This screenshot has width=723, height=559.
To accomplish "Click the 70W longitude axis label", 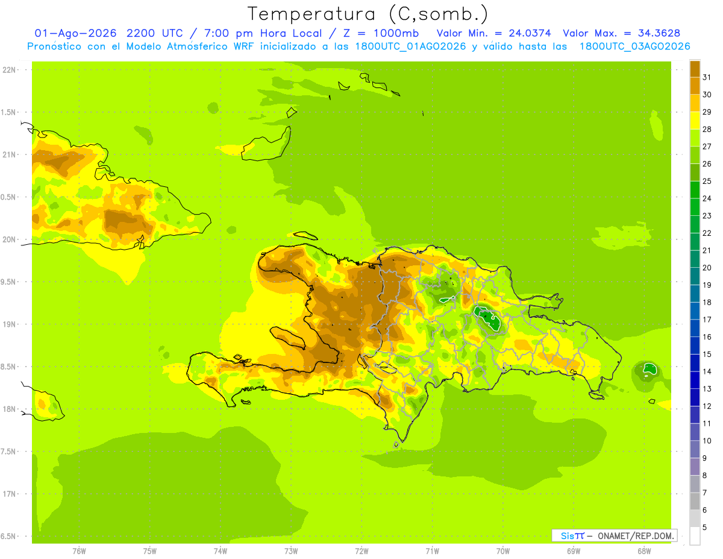I will click(503, 551).
